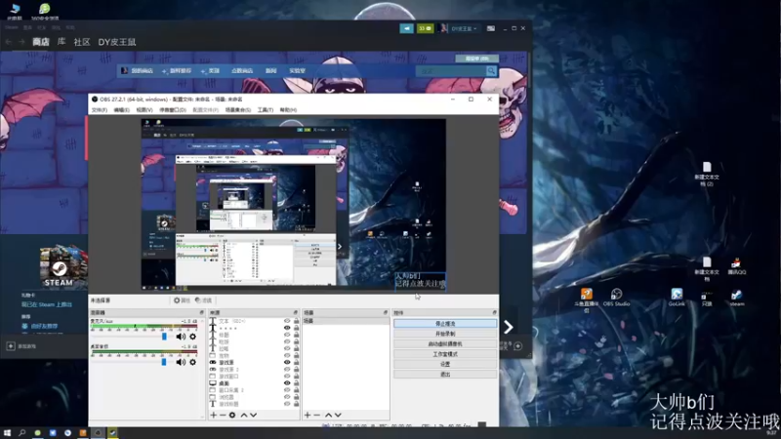Click 开始录制 button in OBS controls

(x=445, y=334)
